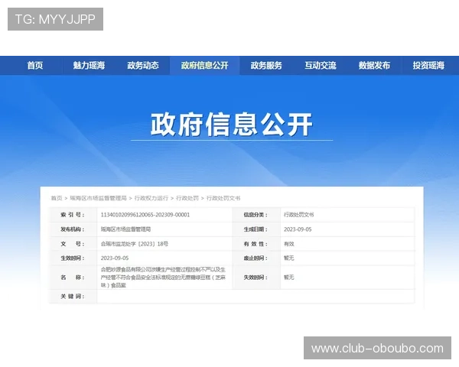The image size is (459, 367).
Task: Open the 行政权力运行 breadcrumb link
Action: [x=151, y=198]
